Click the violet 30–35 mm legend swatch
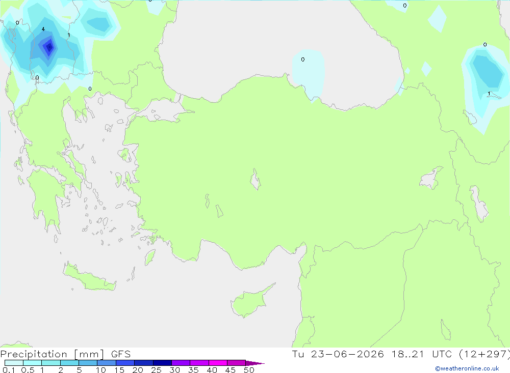Screen dimensions: 510x373 pyautogui.click(x=181, y=363)
